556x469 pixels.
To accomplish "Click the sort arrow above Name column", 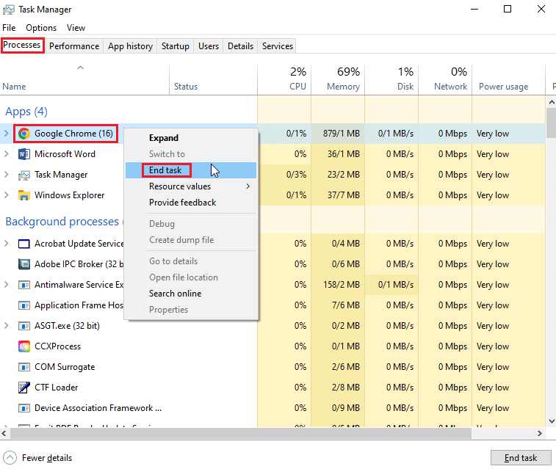I will [x=81, y=68].
